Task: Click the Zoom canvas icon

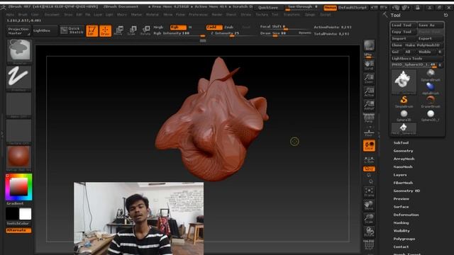Action: coord(369,79)
